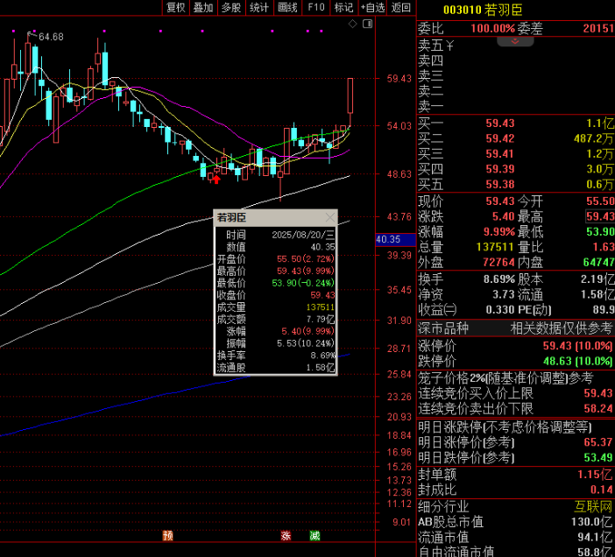Click the 今开 value 55.50
The height and width of the screenshot is (557, 615).
pyautogui.click(x=600, y=201)
